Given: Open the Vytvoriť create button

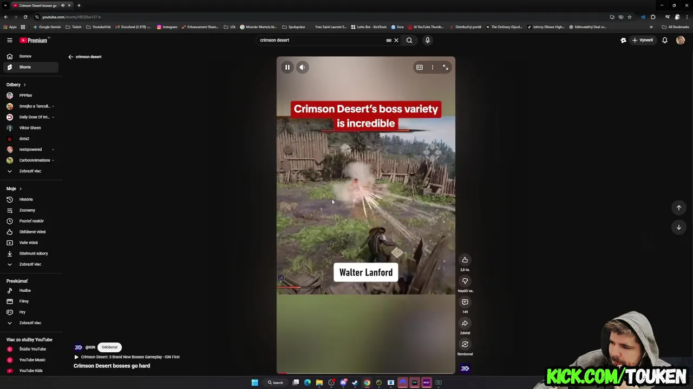Looking at the screenshot, I should pyautogui.click(x=643, y=40).
